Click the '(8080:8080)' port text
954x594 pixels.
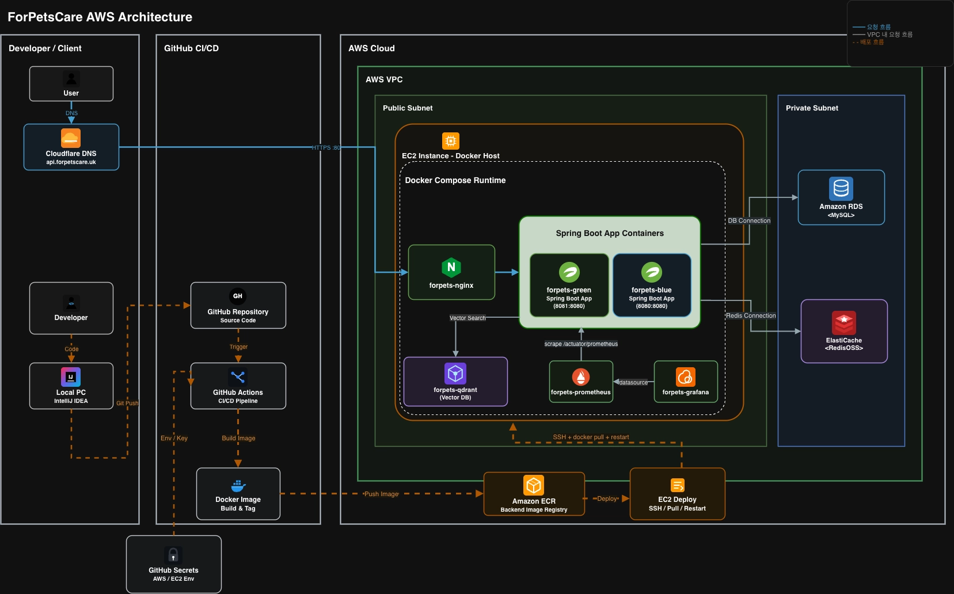(652, 306)
